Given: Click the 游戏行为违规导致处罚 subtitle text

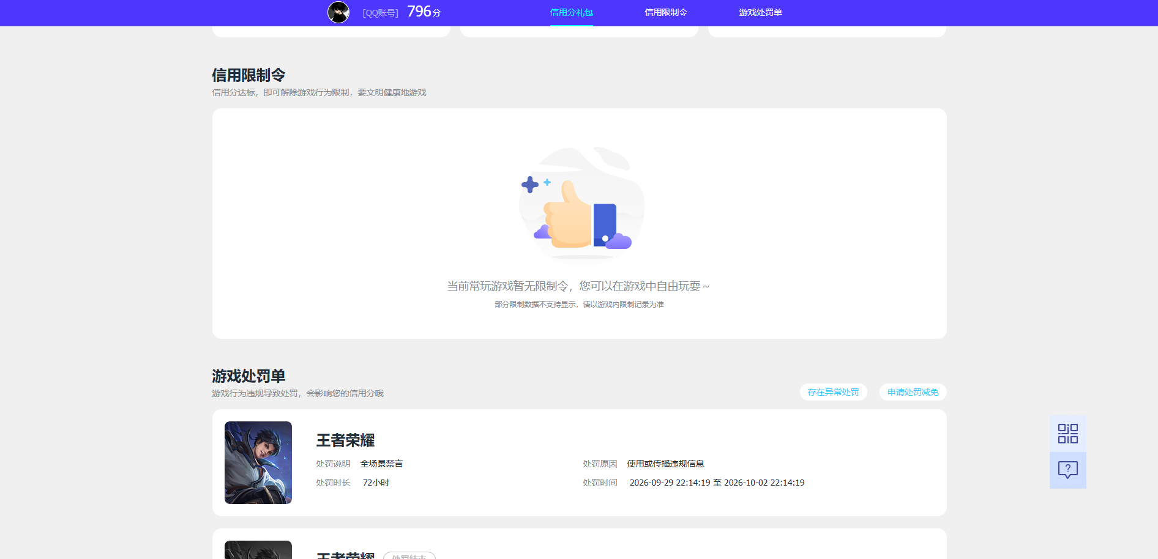Looking at the screenshot, I should 297,393.
